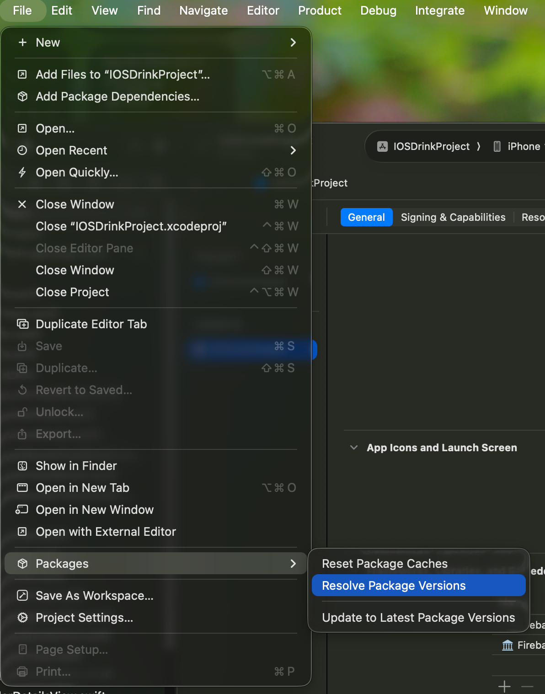Image resolution: width=545 pixels, height=694 pixels.
Task: Choose Project Settings…
Action: coord(155,618)
